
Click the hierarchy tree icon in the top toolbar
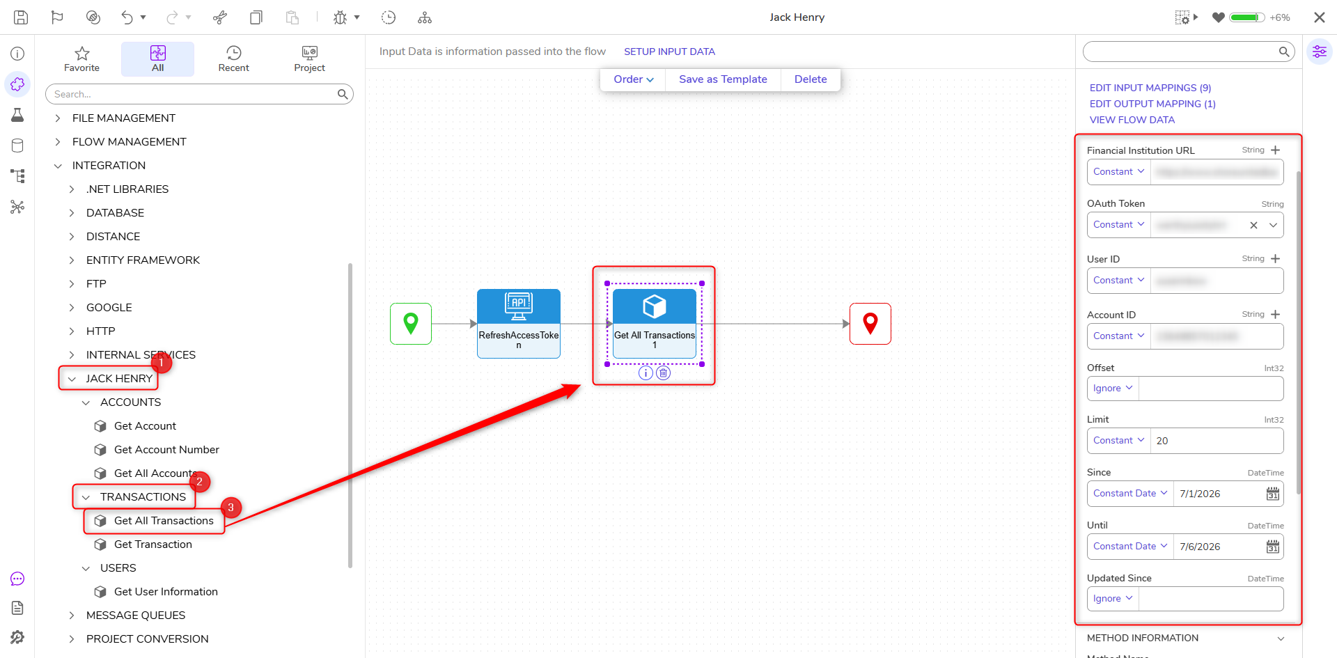click(x=425, y=17)
